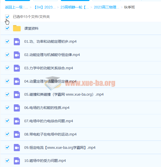Click the video icon for 08.带电粒子在电场中的运动.mp4

pos(17,134)
